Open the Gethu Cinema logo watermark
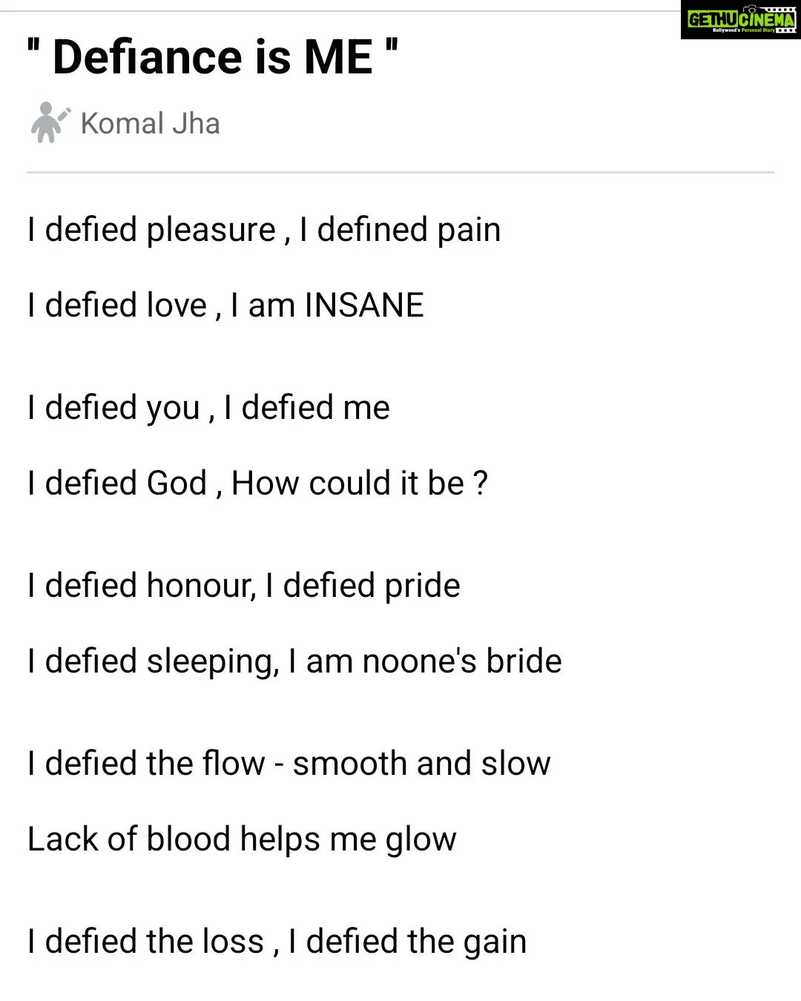Screen dimensions: 801x1001 tap(740, 20)
